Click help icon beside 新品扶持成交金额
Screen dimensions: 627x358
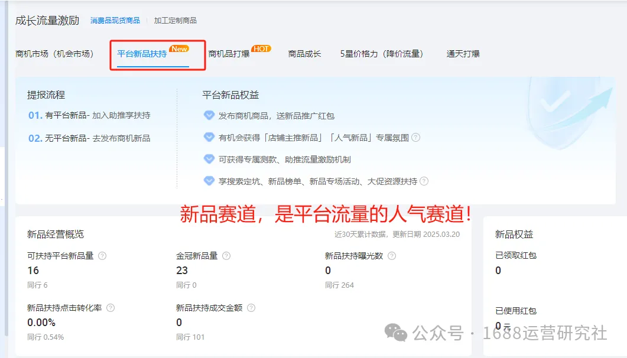point(251,308)
